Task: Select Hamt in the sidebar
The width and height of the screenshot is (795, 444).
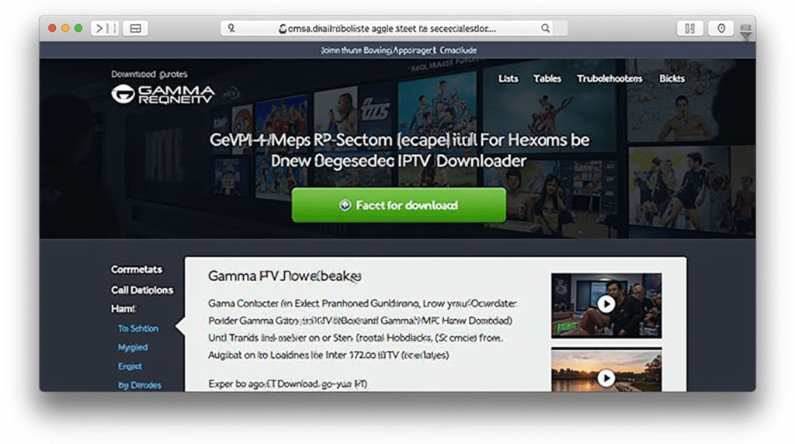Action: pos(123,309)
